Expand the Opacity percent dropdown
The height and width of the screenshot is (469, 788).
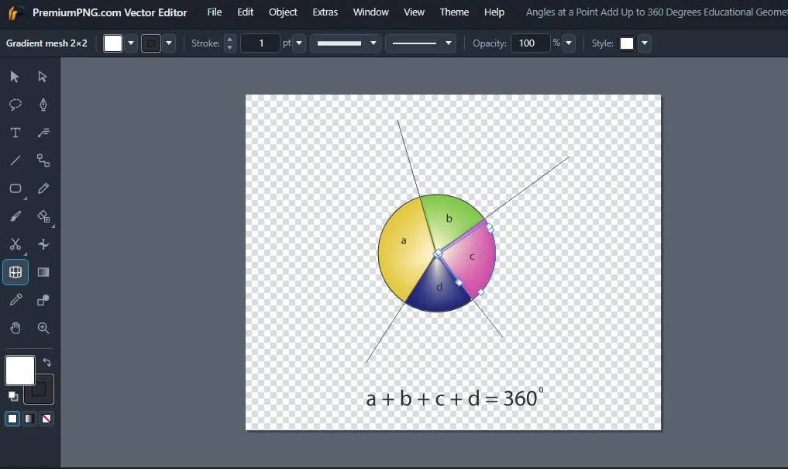point(569,43)
